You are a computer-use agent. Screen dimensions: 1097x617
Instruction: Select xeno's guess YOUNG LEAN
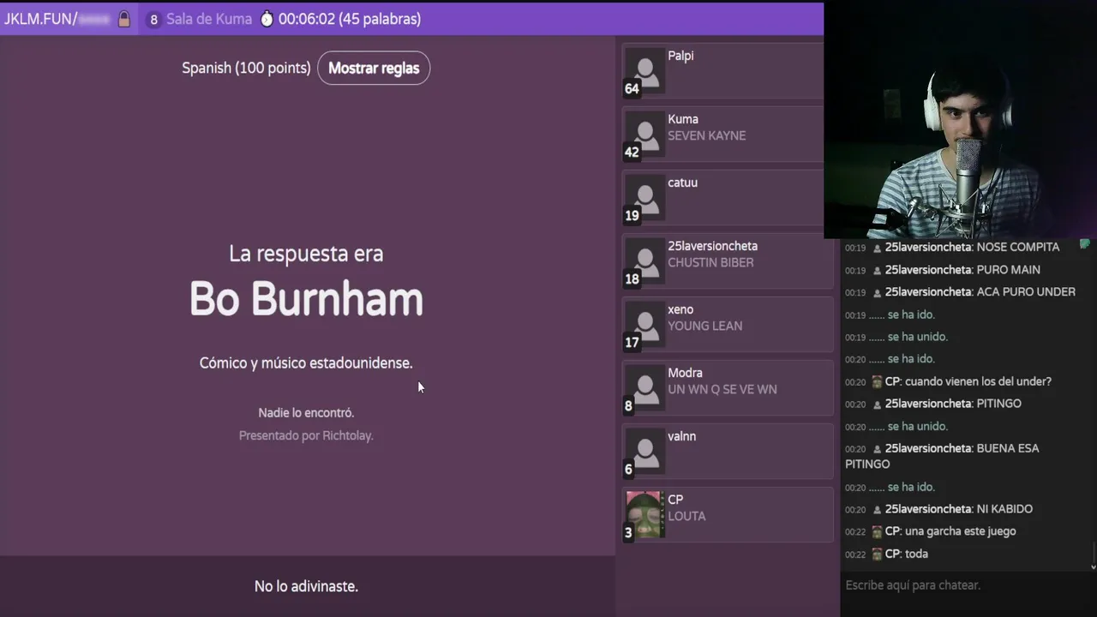click(705, 326)
